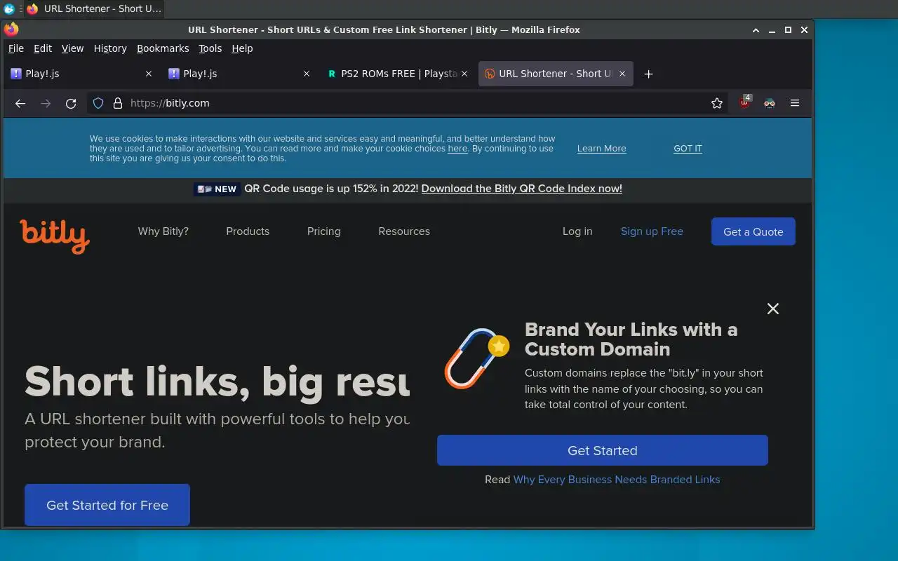Close the first Play!.js tab
Screen dimensions: 898x561
point(148,74)
